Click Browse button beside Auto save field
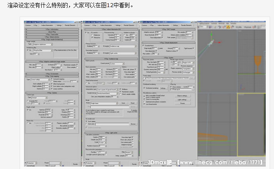 click(133, 124)
